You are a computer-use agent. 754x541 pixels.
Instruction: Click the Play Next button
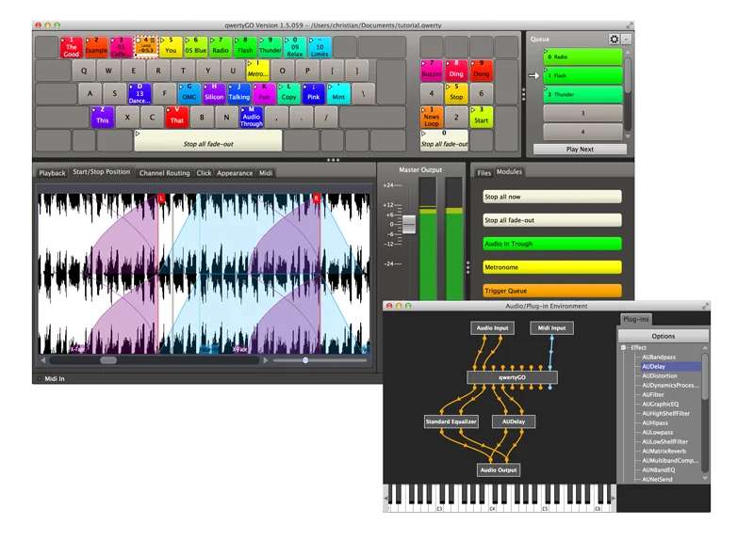point(580,150)
